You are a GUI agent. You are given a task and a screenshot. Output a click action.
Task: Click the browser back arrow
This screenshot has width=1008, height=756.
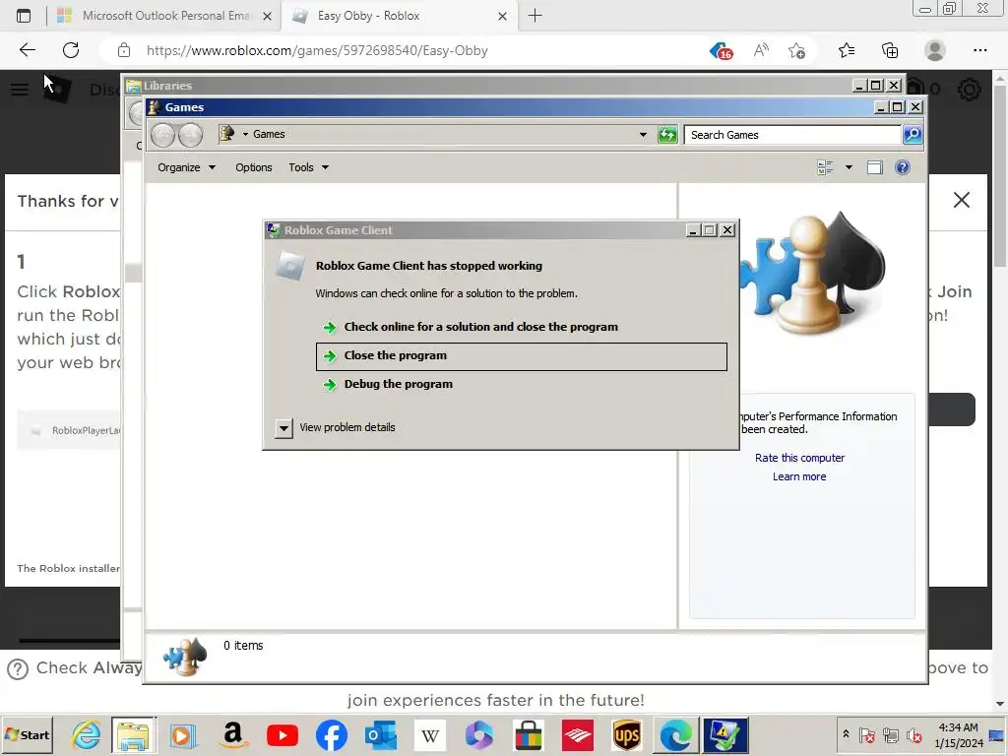pos(27,50)
